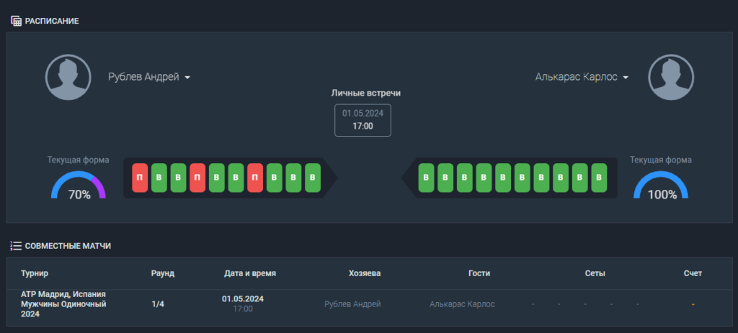738x333 pixels.
Task: Click Алькарас's first green В result badge
Action: point(426,178)
